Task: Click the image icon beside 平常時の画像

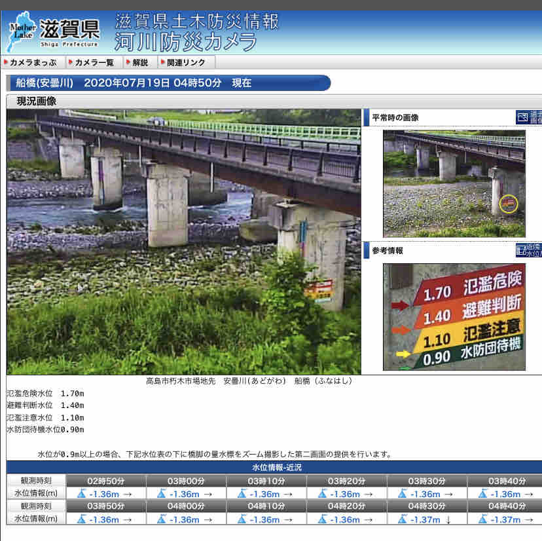Action: [528, 118]
